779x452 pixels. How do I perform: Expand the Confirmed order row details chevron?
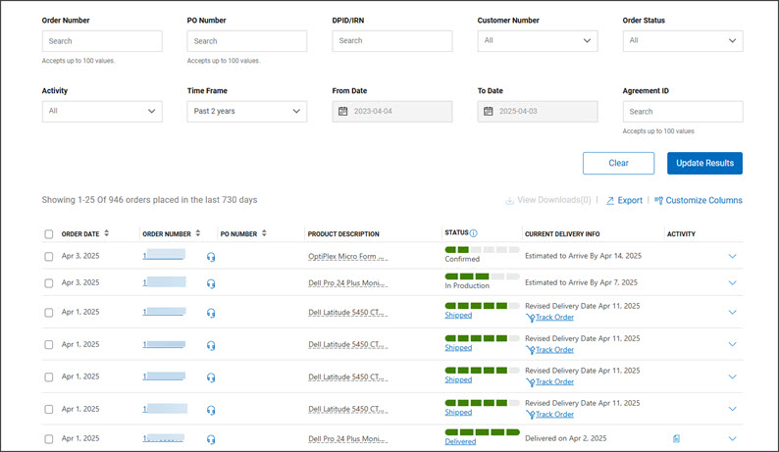732,257
